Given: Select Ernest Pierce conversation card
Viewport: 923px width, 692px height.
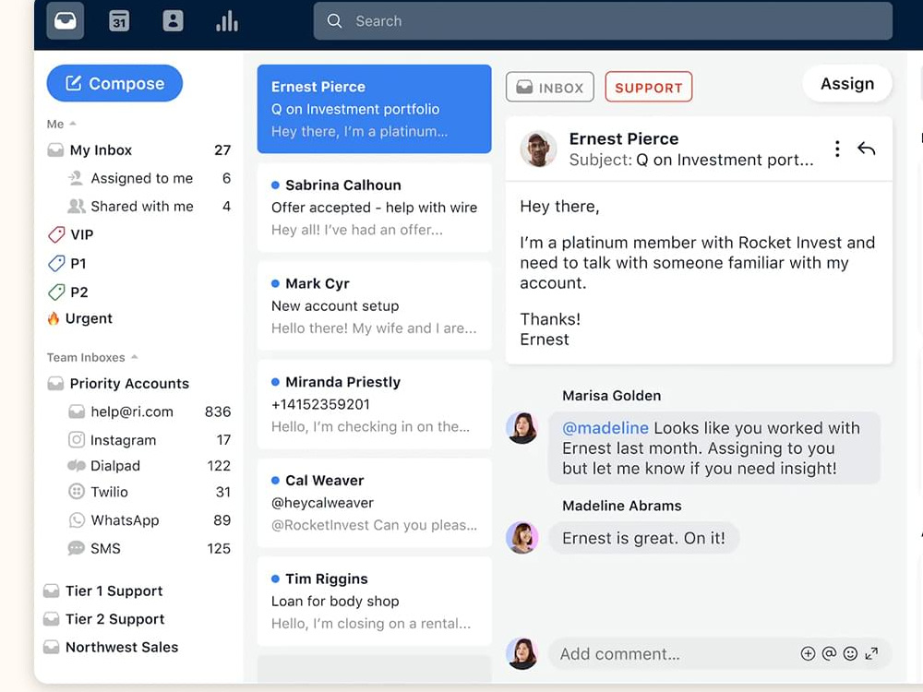Looking at the screenshot, I should (x=375, y=109).
